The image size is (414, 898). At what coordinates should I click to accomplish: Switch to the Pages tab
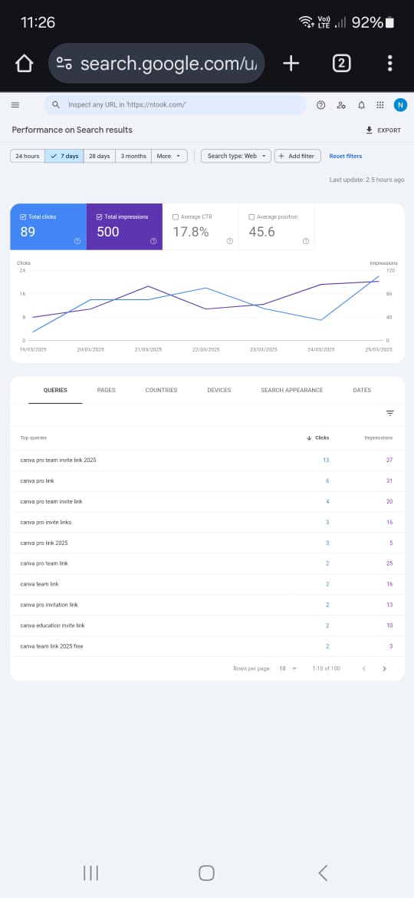[x=107, y=390]
